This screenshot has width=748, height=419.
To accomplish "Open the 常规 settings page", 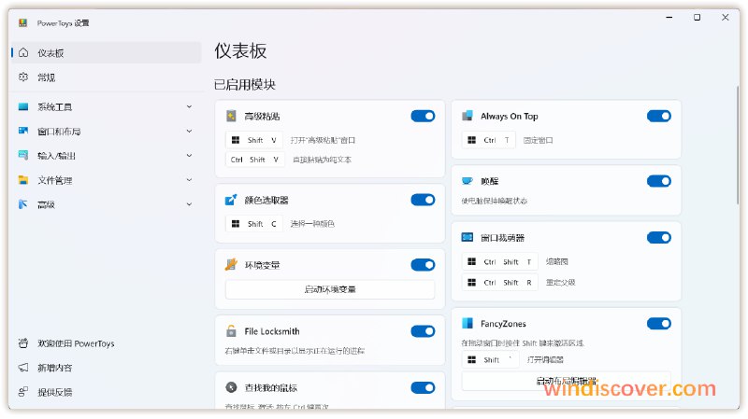I will [106, 77].
